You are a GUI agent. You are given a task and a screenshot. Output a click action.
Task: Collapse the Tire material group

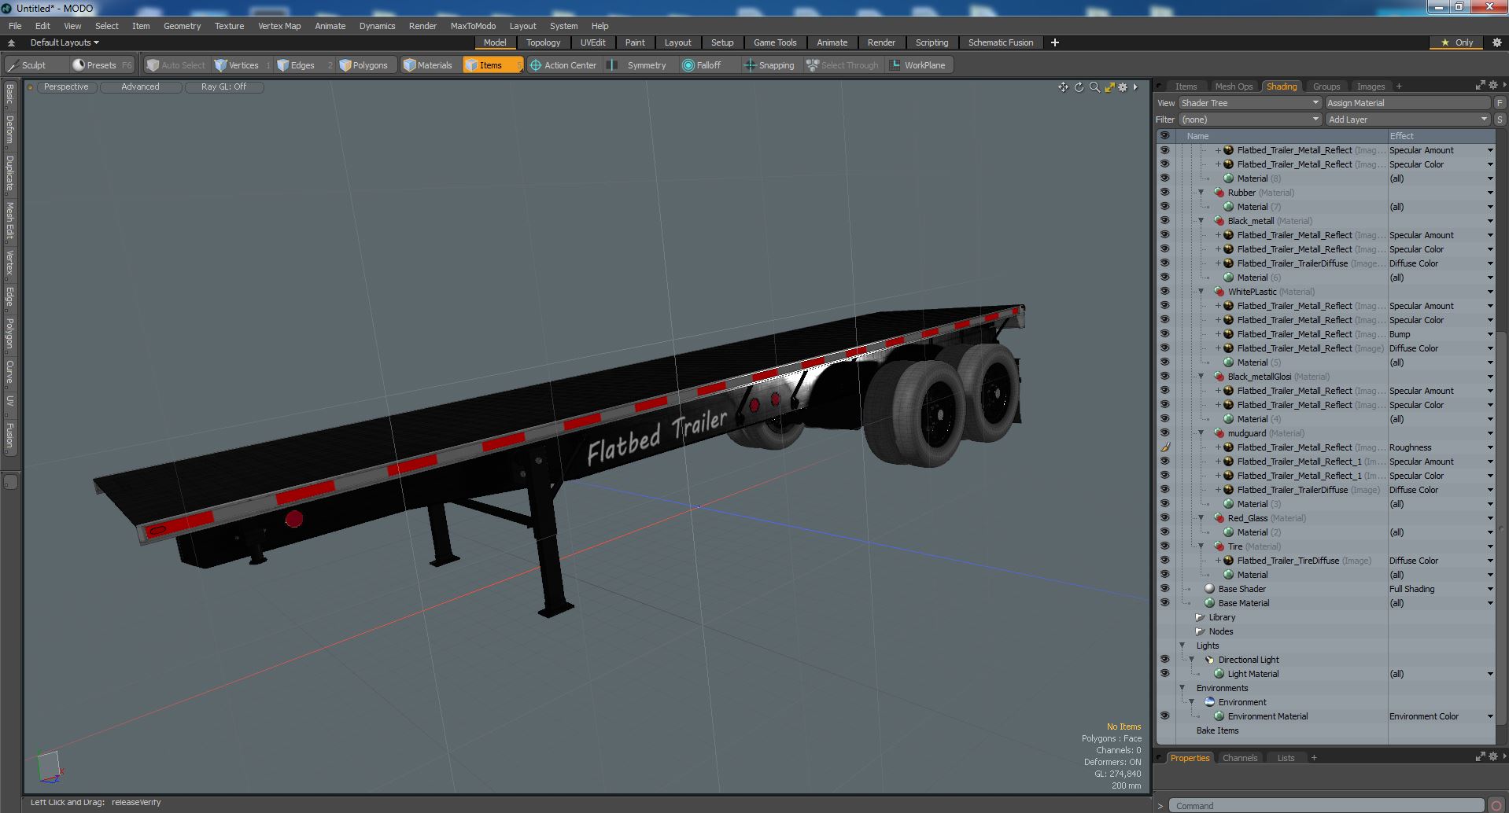pos(1201,546)
